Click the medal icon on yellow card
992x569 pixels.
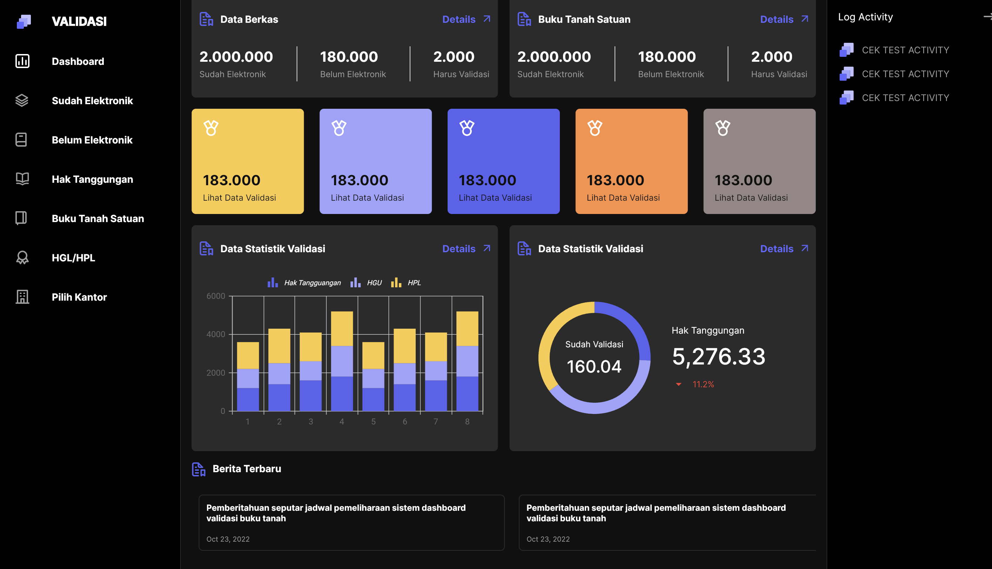point(211,128)
